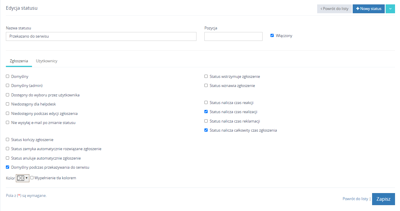Uncheck Status nalicza czas realizacji
Viewport: 400px width, 211px height.
206,112
